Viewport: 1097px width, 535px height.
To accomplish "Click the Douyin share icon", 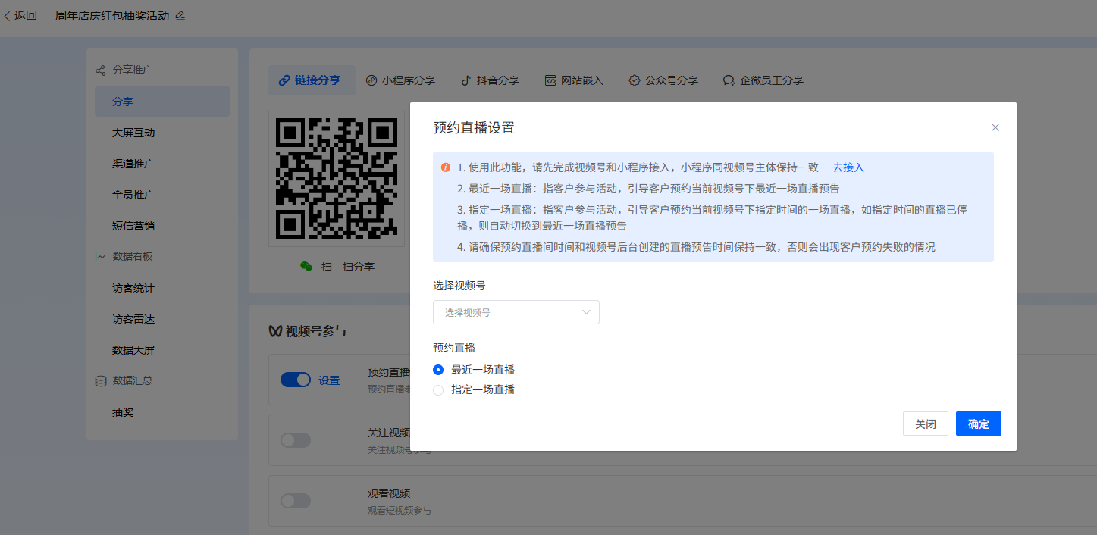I will (x=467, y=80).
